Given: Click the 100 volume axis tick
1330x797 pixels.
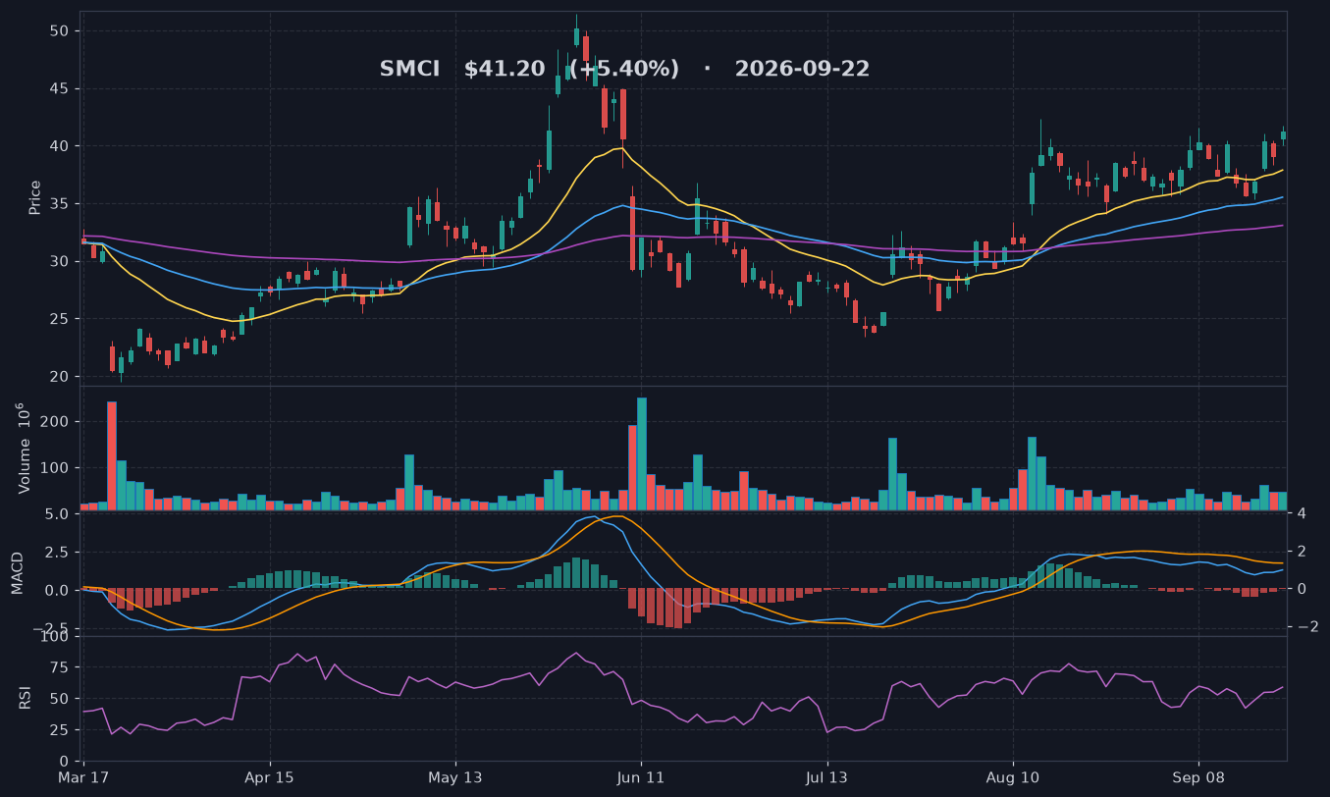Looking at the screenshot, I should [55, 468].
